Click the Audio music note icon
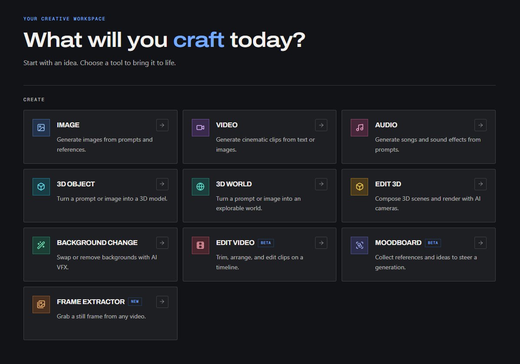Screen dimensions: 520x364 (359, 128)
